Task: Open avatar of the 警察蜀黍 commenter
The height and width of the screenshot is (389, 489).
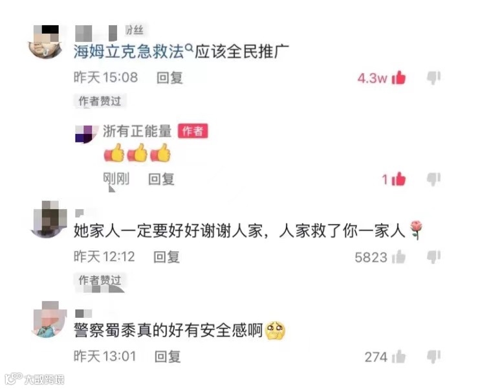Action: [x=49, y=320]
